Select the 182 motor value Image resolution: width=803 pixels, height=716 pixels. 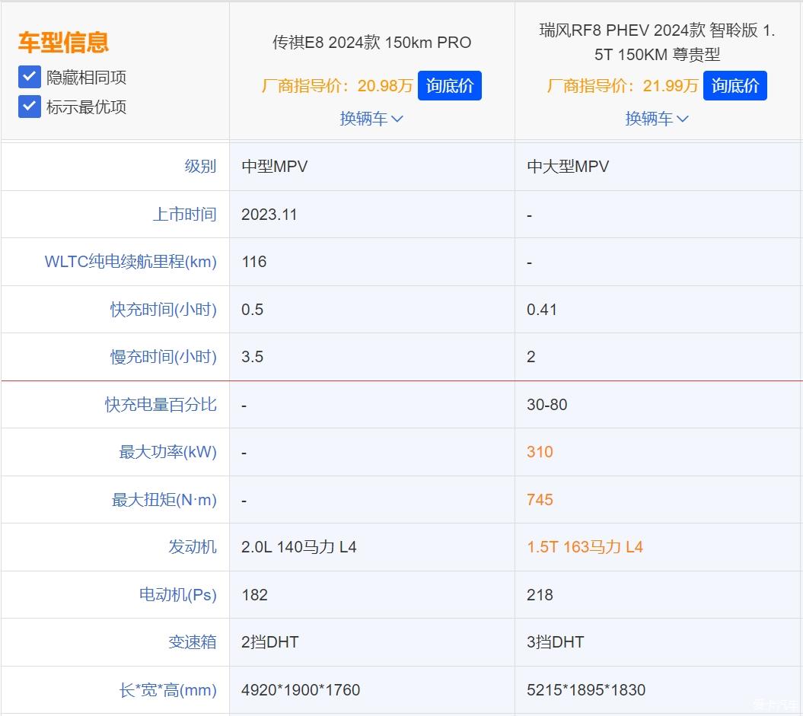254,595
